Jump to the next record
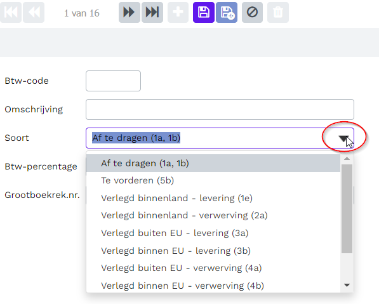The height and width of the screenshot is (304, 379). [x=130, y=12]
